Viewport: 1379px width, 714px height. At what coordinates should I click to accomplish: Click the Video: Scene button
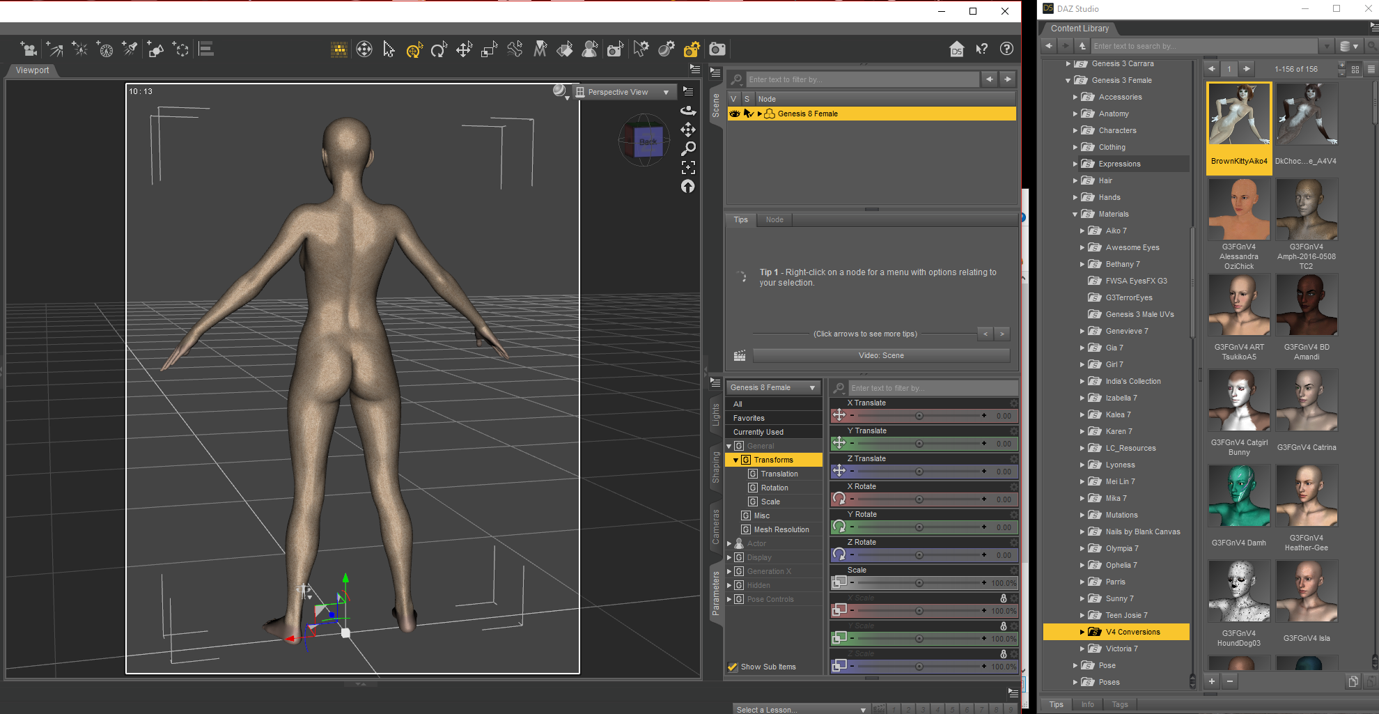coord(881,355)
